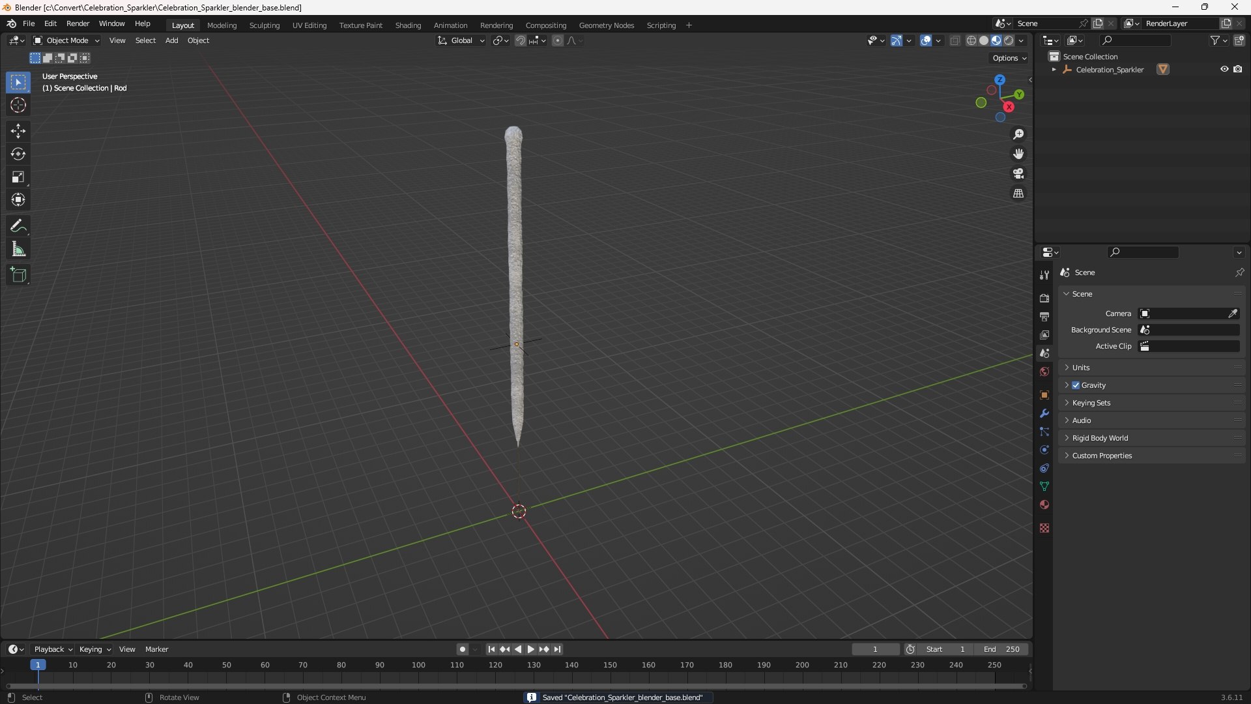Play the animation forward

(531, 649)
